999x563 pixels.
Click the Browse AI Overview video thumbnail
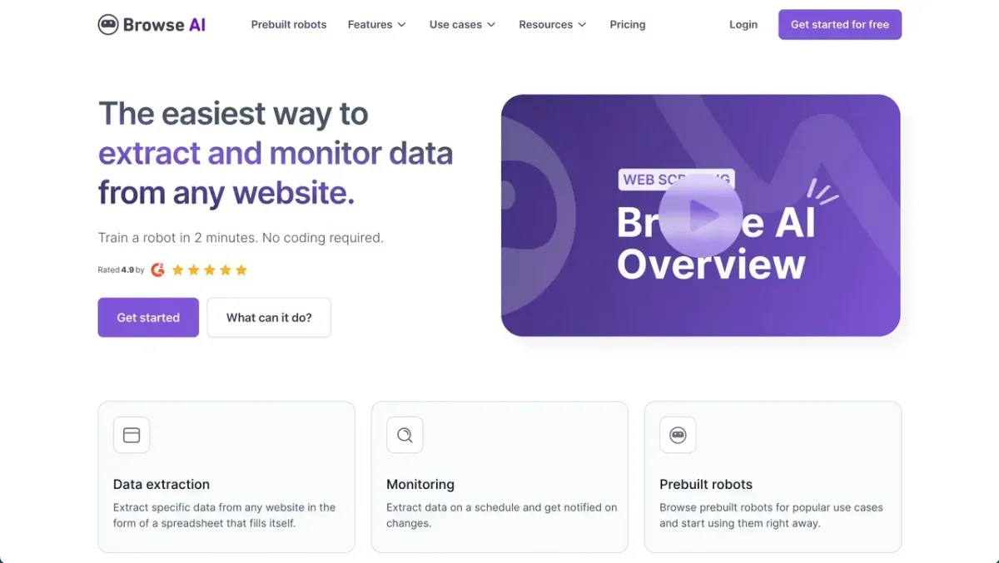(x=700, y=215)
